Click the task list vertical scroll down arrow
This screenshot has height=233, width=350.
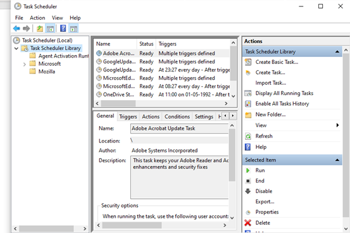[x=234, y=96]
